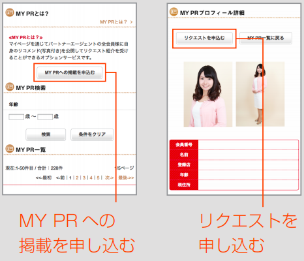The image size is (304, 261).
Task: Click the MY PRへの掲載を申込む button
Action: pos(70,72)
